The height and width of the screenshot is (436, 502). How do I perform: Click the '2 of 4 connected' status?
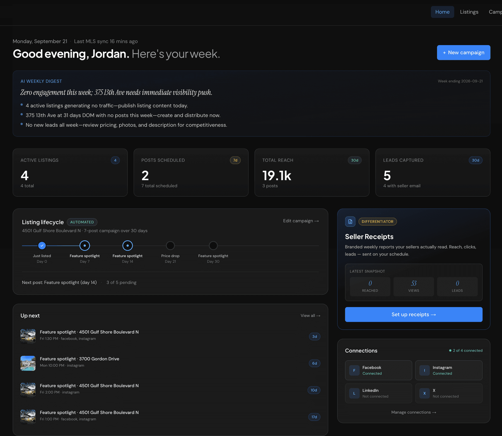click(466, 351)
